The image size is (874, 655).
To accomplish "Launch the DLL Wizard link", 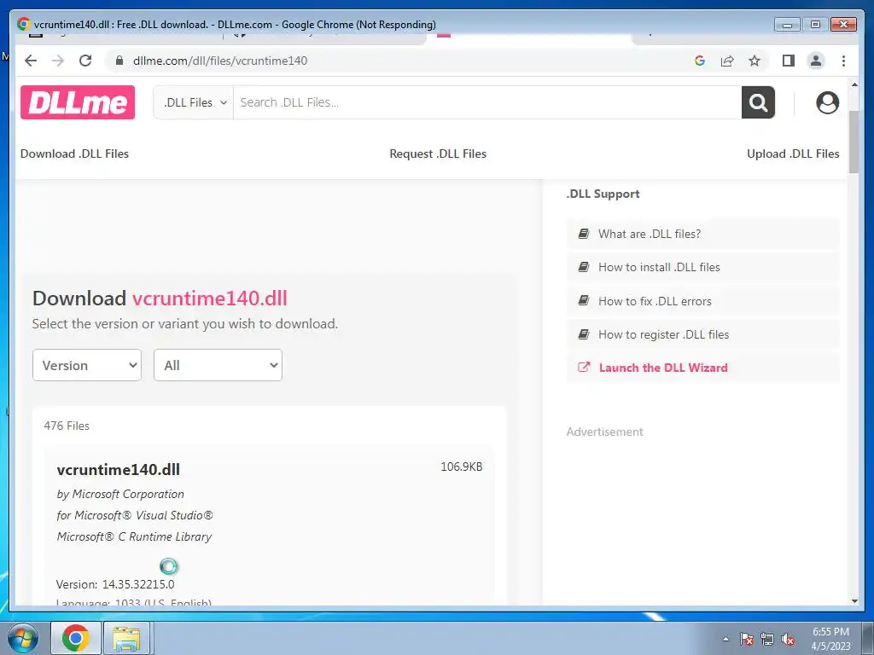I will point(663,368).
